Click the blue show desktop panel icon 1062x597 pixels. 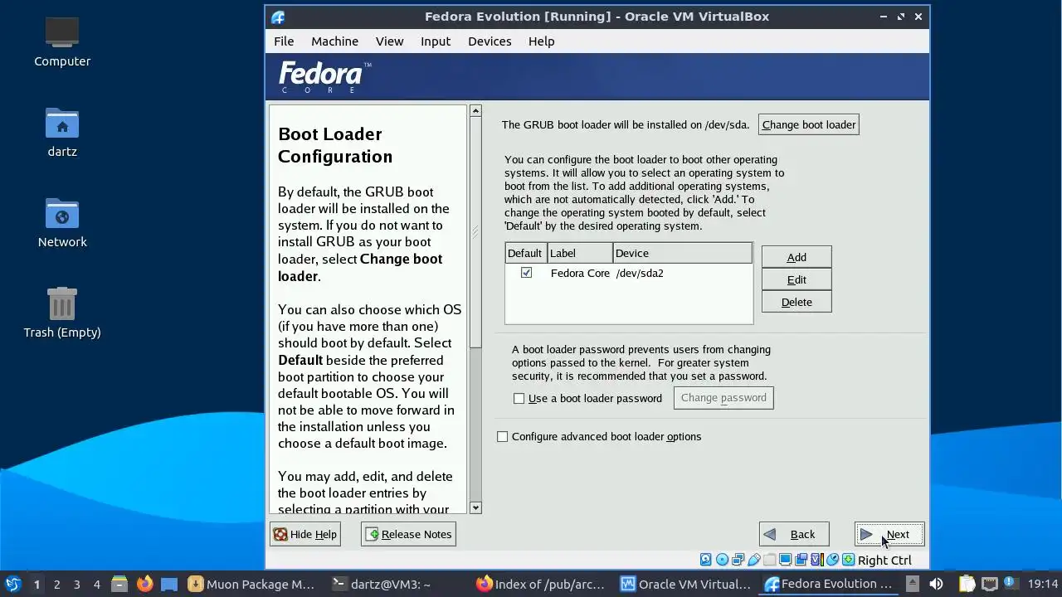point(169,584)
